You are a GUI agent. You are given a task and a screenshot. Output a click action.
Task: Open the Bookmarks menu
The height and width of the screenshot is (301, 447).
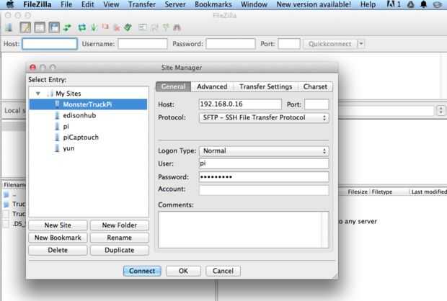(213, 4)
